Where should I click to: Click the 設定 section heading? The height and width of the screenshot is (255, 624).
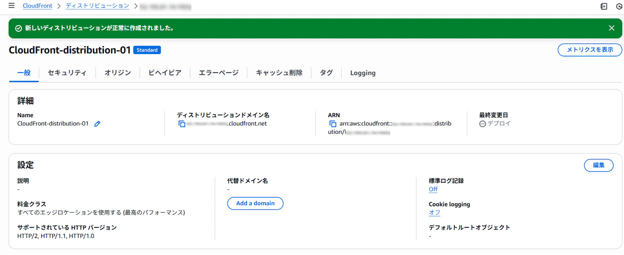pyautogui.click(x=25, y=165)
